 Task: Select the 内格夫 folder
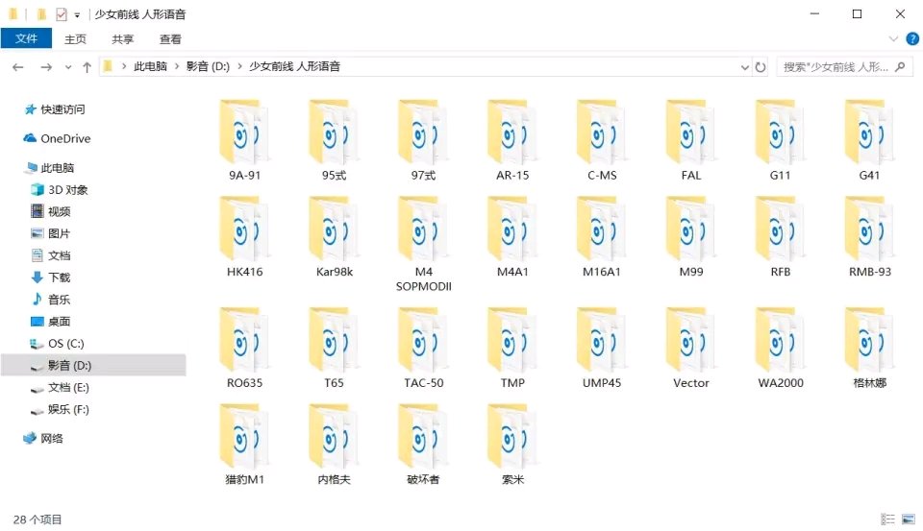coord(334,444)
